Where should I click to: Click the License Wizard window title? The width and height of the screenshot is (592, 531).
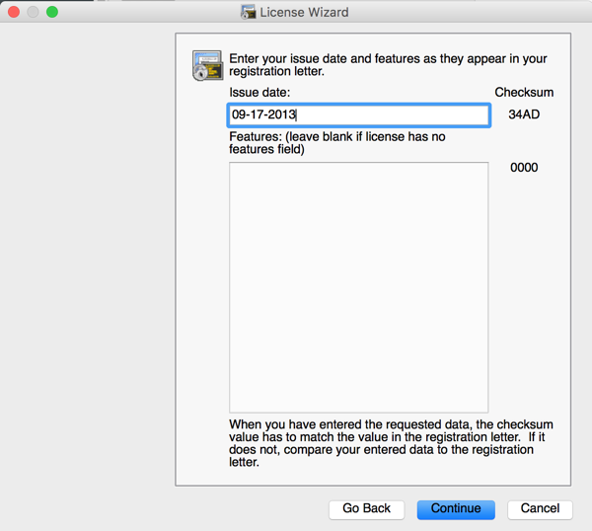(304, 12)
